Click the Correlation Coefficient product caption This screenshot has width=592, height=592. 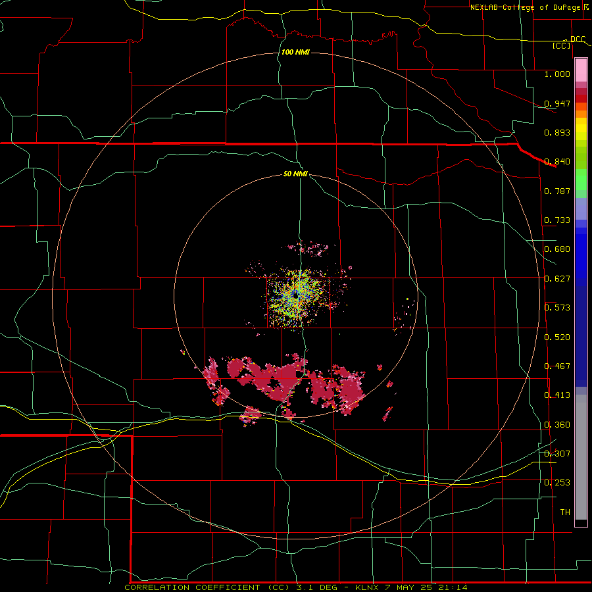click(295, 587)
